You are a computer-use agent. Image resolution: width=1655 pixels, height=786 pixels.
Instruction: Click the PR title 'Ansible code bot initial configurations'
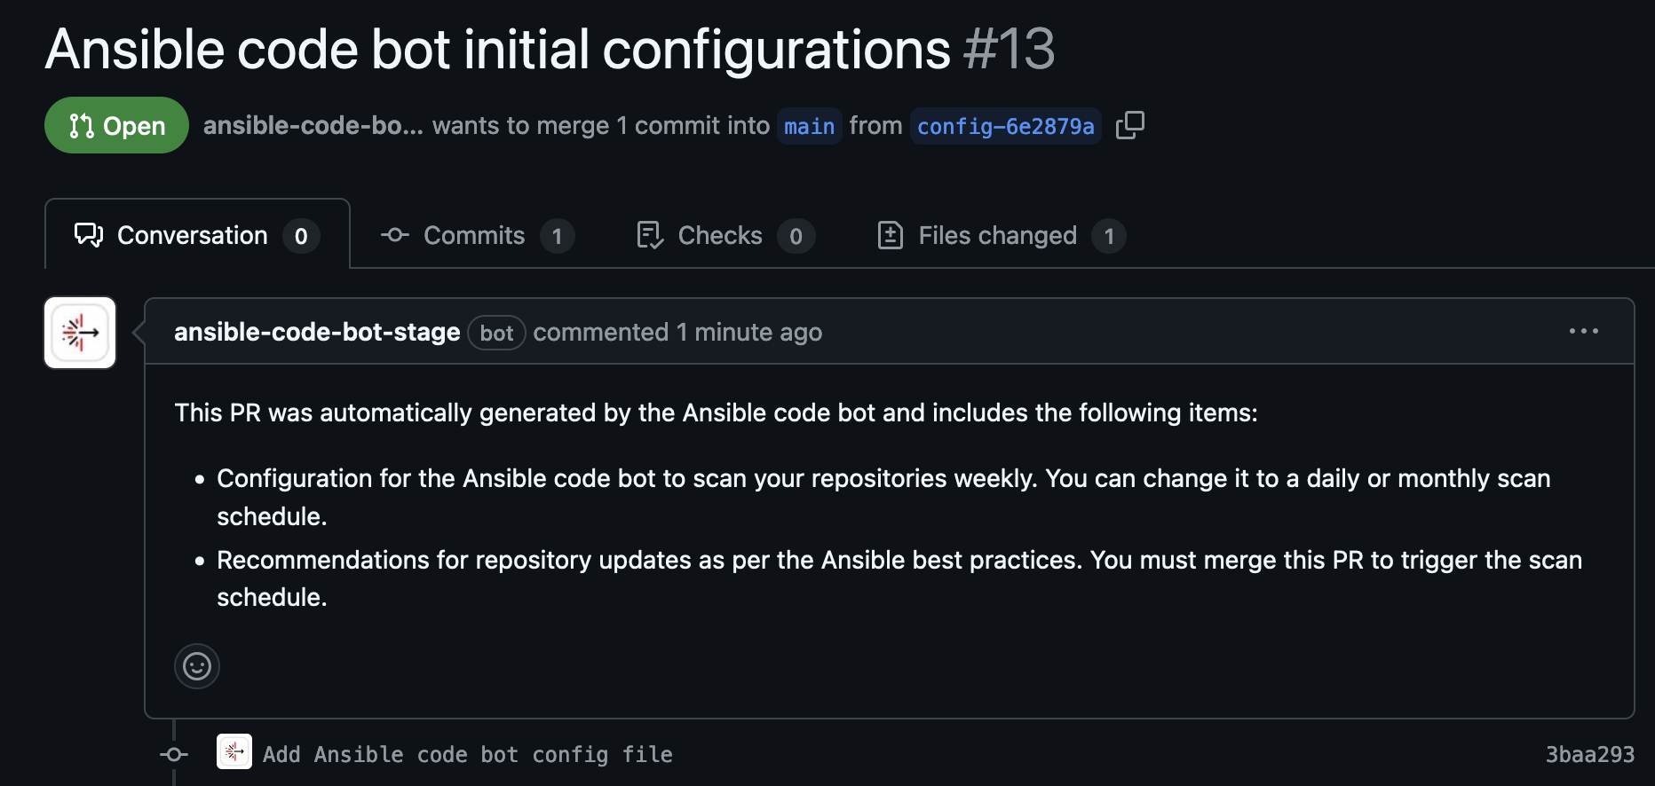[x=497, y=49]
